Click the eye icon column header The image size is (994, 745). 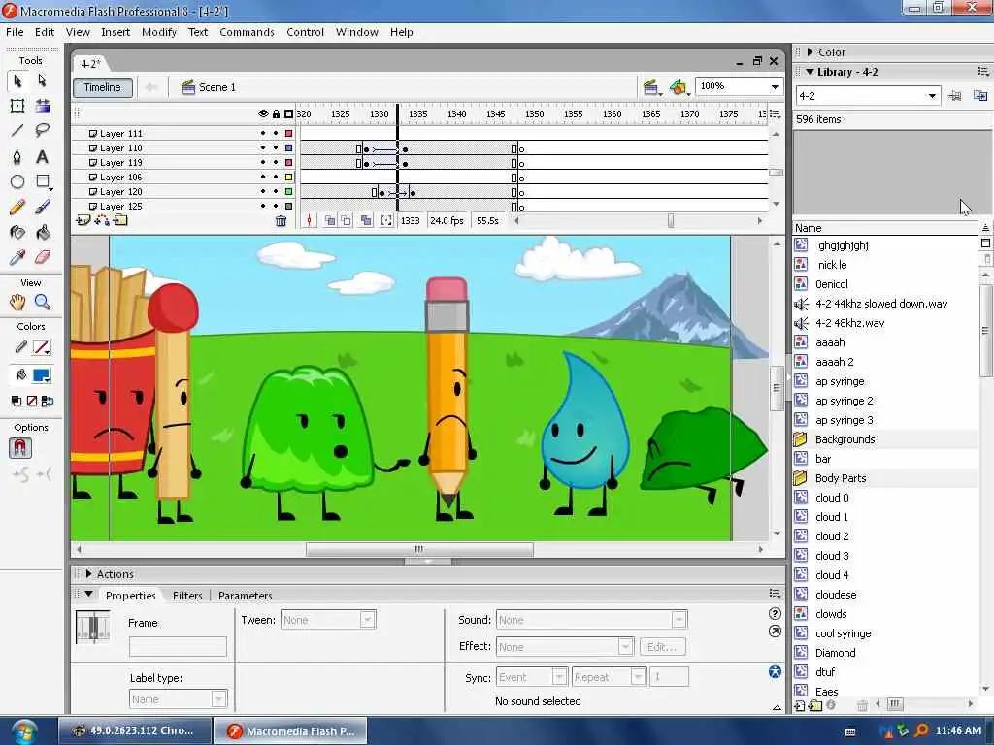click(x=263, y=114)
